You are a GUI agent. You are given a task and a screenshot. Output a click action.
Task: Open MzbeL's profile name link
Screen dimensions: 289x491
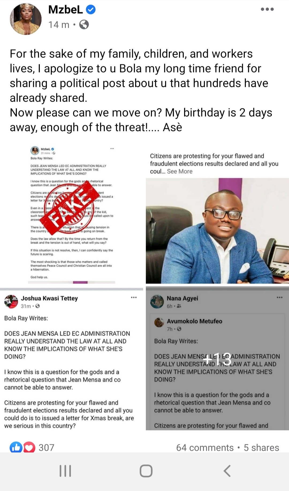[x=66, y=10]
